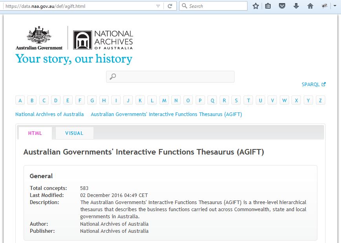Click the thesaurus search input box
341x243 pixels.
coord(170,77)
